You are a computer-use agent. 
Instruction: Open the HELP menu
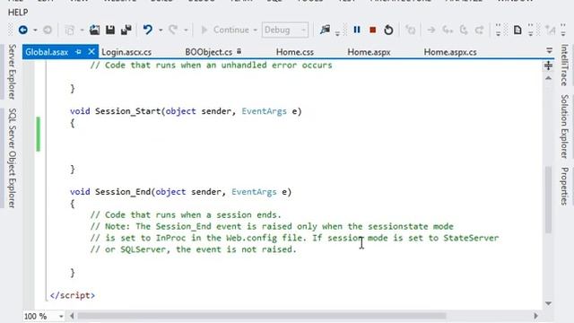tap(18, 13)
